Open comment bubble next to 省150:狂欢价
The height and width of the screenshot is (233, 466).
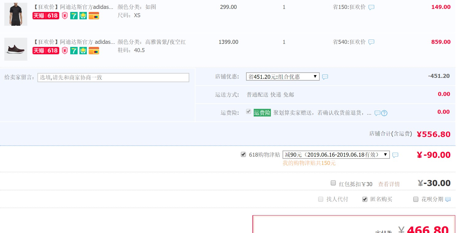371,7
